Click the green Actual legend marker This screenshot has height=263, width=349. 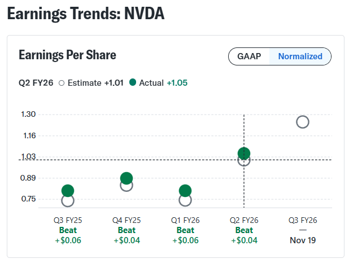click(133, 82)
